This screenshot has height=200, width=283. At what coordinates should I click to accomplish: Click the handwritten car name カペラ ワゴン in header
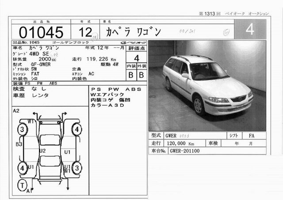point(134,31)
